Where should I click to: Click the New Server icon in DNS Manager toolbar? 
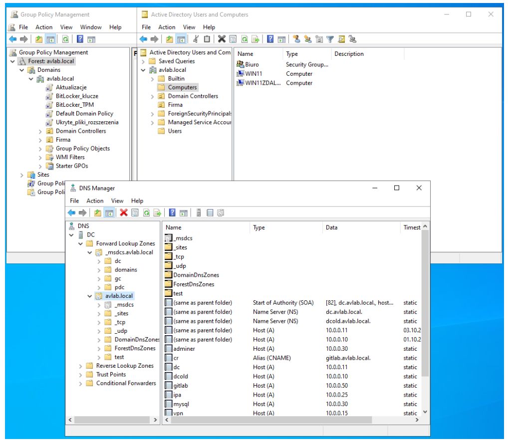[x=199, y=213]
